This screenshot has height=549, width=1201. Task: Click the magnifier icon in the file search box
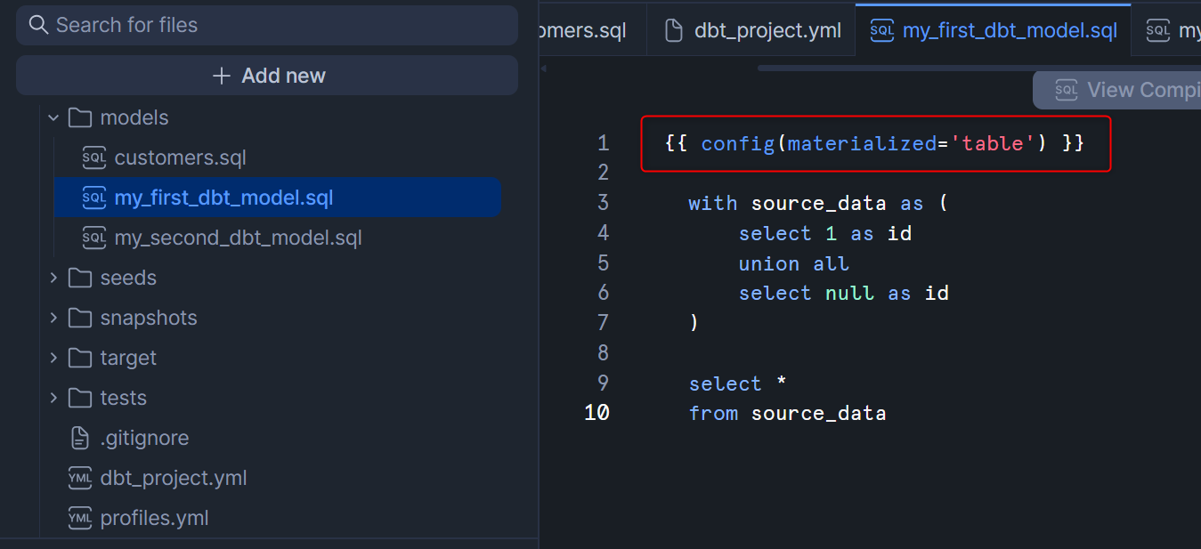tap(38, 25)
